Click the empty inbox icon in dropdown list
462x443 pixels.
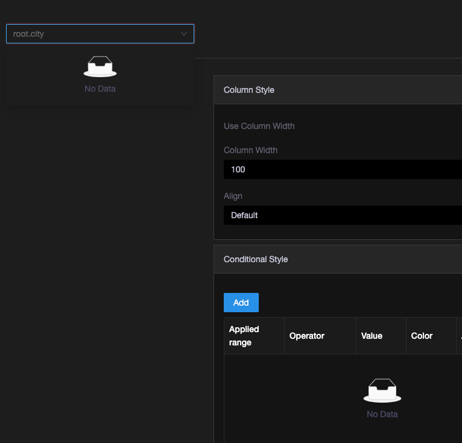100,66
